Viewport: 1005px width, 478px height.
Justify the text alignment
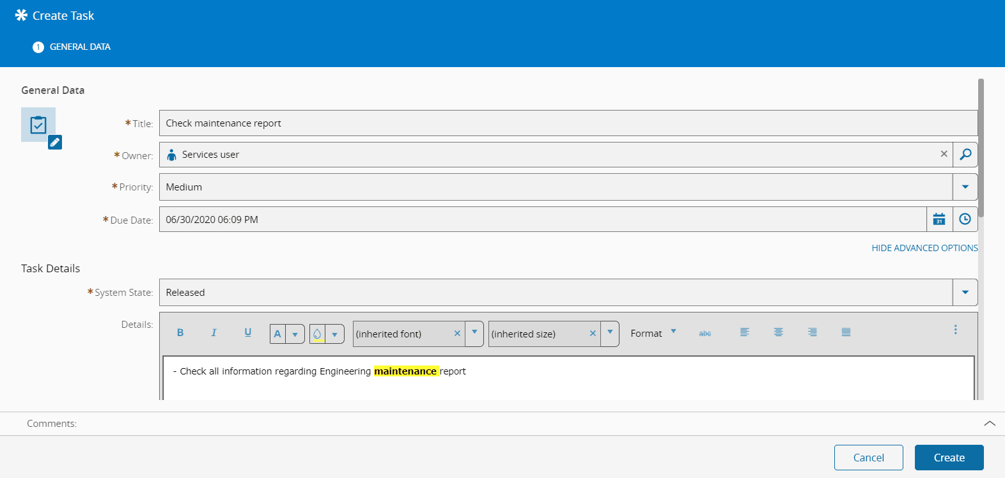[x=846, y=332]
